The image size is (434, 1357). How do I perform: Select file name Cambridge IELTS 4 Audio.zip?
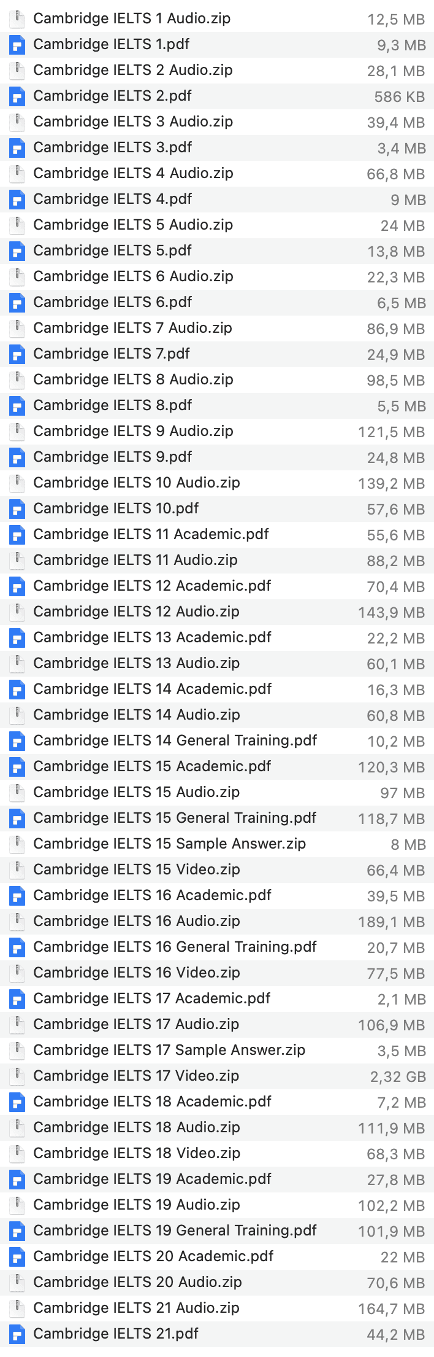click(x=134, y=173)
